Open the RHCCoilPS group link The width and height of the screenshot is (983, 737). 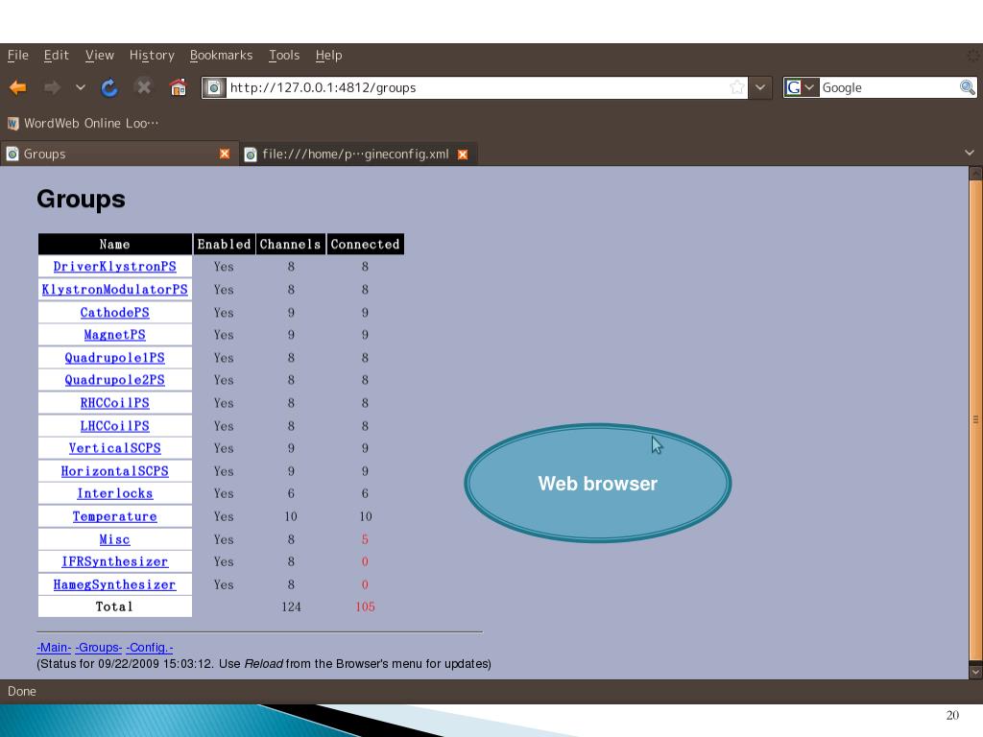115,403
